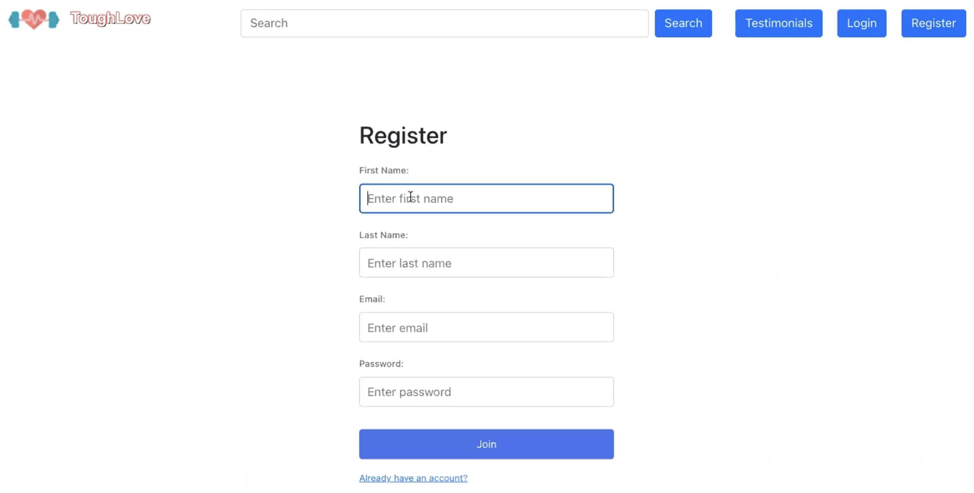Click the blue Search button
Screen dimensions: 974x493
point(683,23)
